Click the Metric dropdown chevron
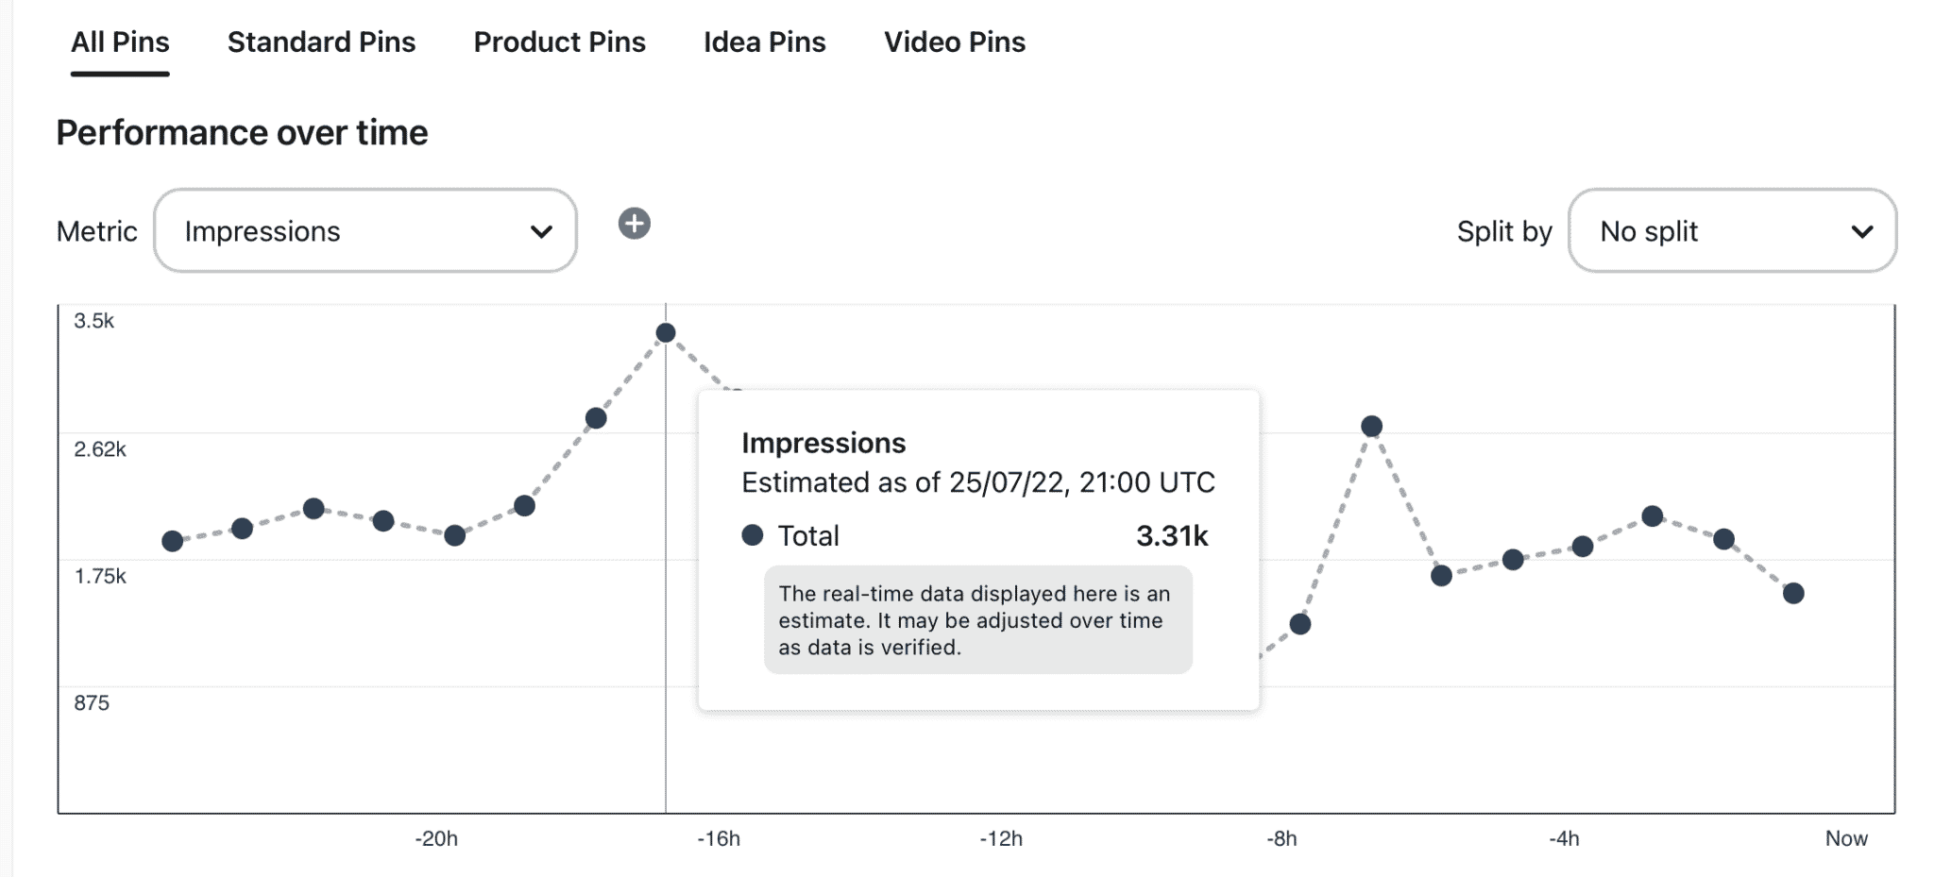The width and height of the screenshot is (1934, 877). click(x=539, y=230)
